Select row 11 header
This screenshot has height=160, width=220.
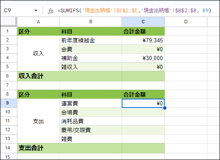pyautogui.click(x=9, y=121)
